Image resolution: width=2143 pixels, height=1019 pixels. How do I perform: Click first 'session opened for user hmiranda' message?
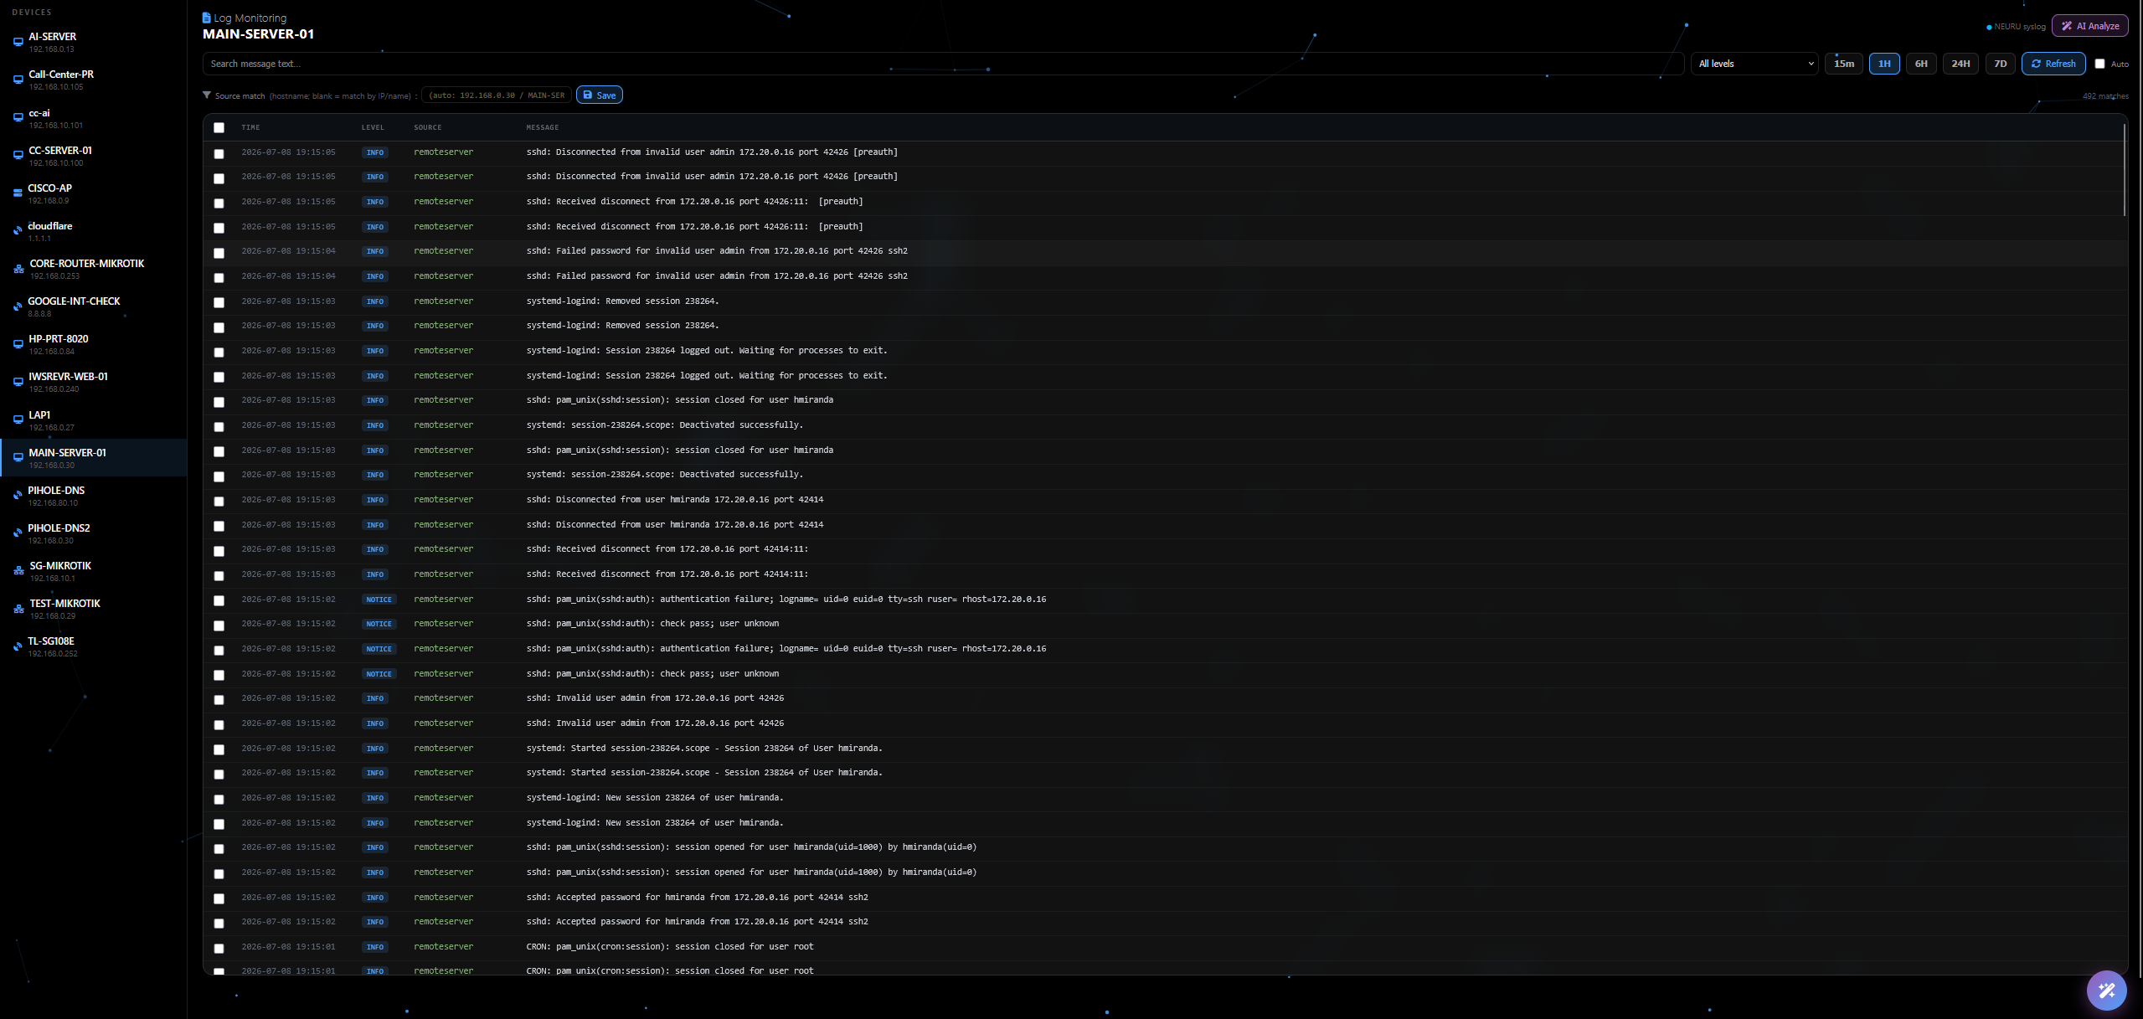point(751,847)
